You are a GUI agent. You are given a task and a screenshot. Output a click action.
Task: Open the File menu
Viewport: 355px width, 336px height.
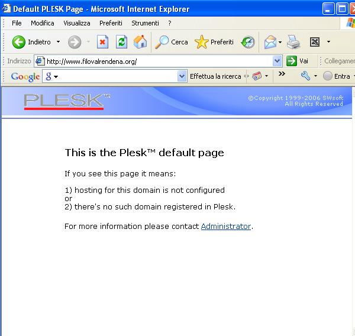(17, 23)
